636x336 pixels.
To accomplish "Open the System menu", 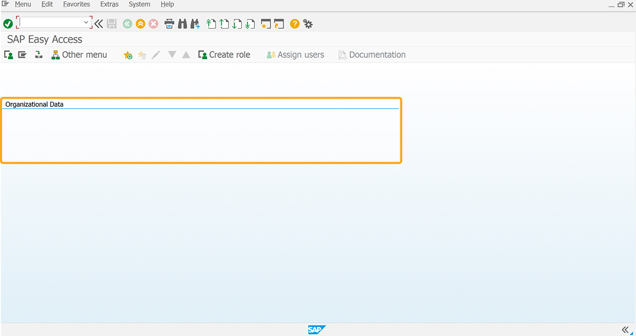I will pos(139,4).
